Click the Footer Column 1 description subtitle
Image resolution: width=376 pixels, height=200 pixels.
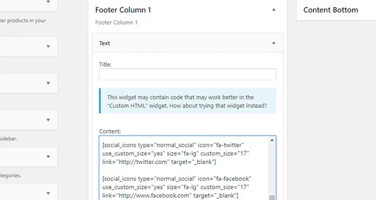pos(117,23)
